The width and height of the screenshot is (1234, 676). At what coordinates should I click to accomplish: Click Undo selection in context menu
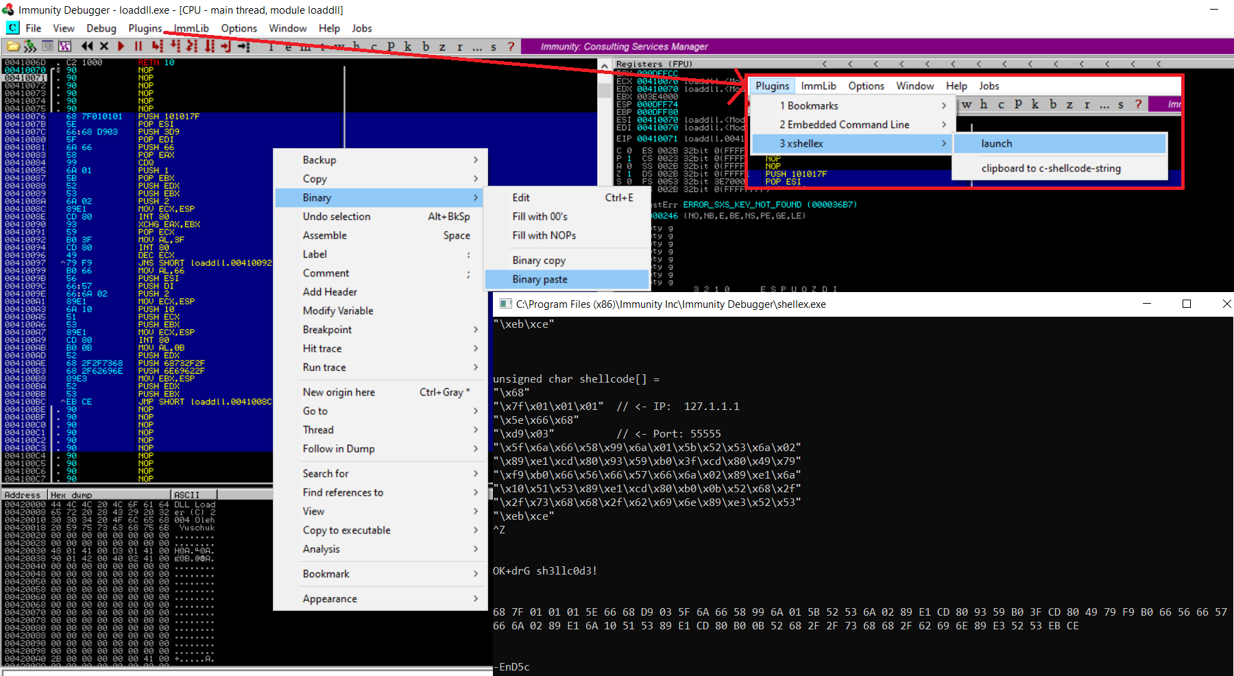pos(380,216)
